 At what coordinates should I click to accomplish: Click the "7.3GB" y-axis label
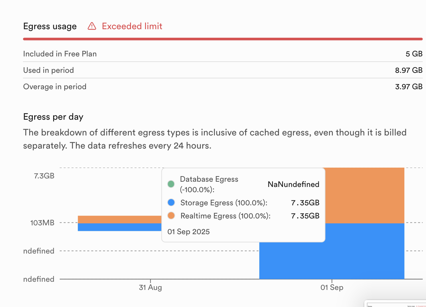[x=44, y=176]
